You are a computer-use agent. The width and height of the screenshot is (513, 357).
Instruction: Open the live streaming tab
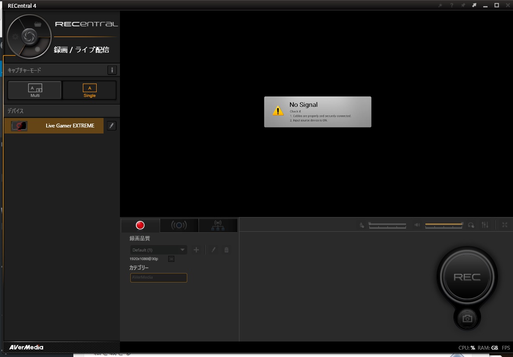click(x=179, y=225)
